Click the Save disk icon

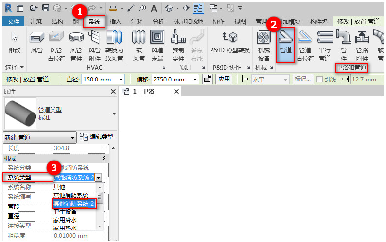pyautogui.click(x=46, y=8)
